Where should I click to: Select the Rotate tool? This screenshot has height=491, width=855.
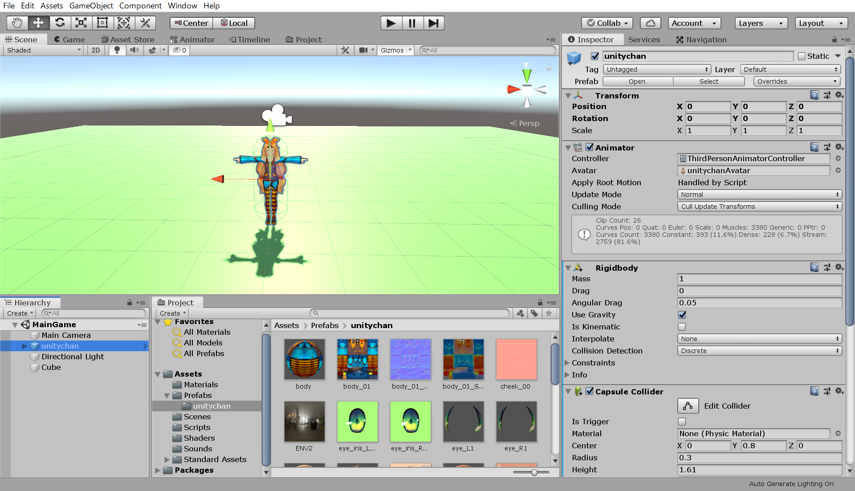(x=60, y=23)
